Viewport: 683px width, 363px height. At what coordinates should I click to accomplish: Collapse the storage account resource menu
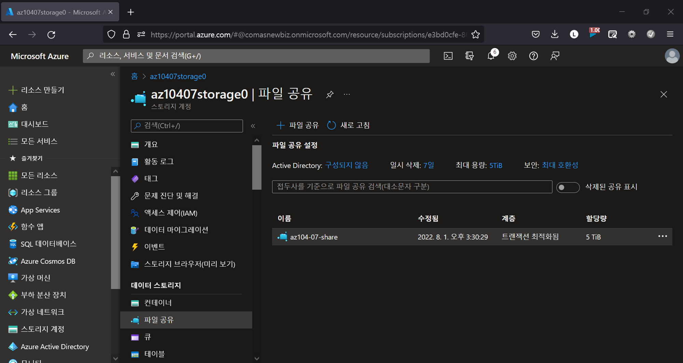[253, 126]
